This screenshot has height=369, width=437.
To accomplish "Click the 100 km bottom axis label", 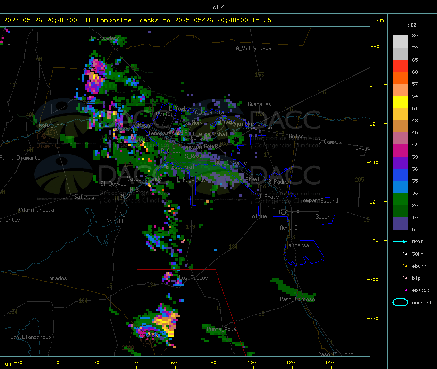I will 252,362.
